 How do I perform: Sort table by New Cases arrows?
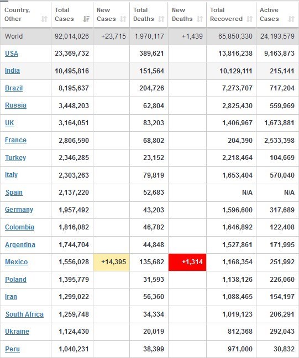click(123, 19)
